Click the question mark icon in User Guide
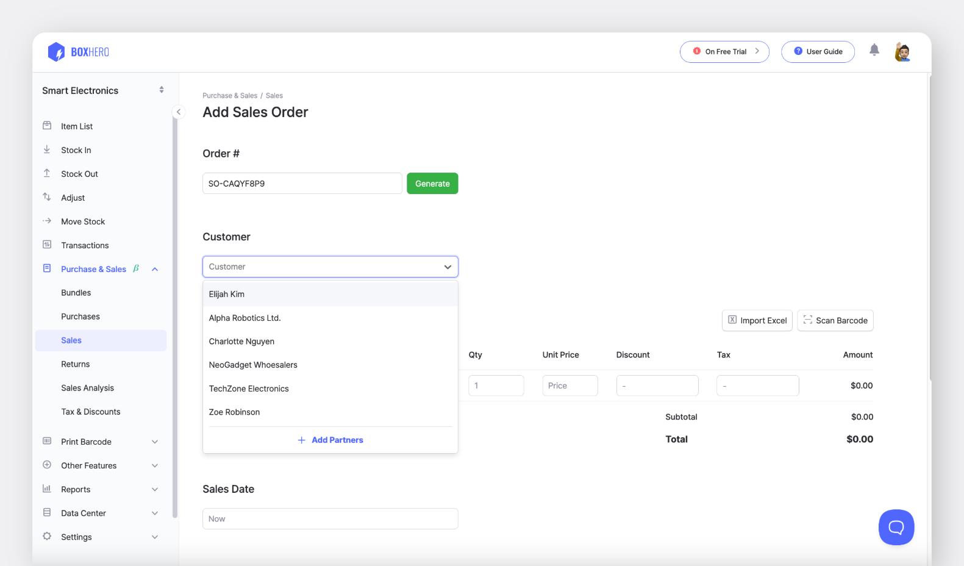 point(798,51)
